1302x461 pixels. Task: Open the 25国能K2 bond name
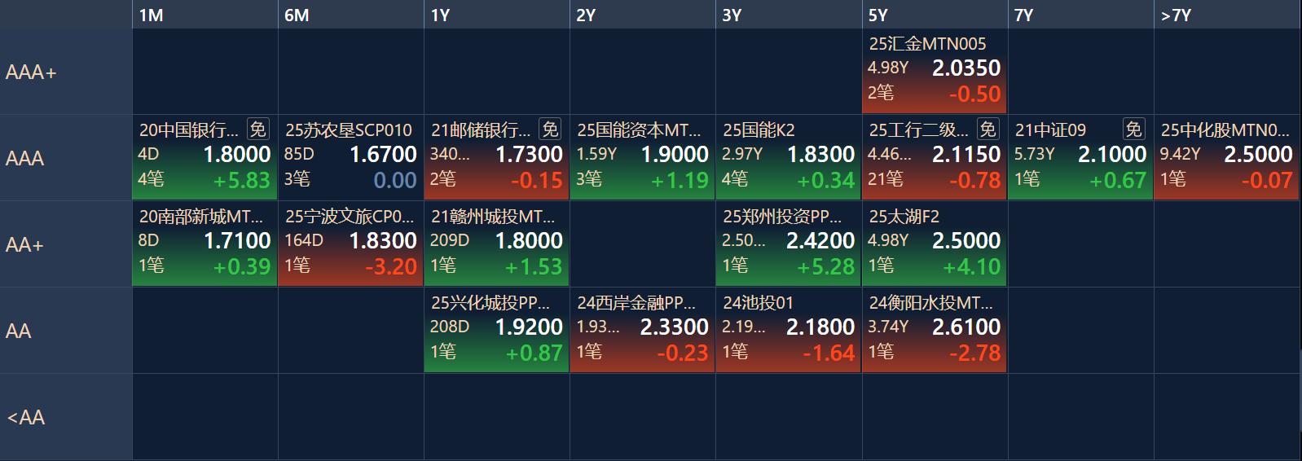pyautogui.click(x=759, y=130)
